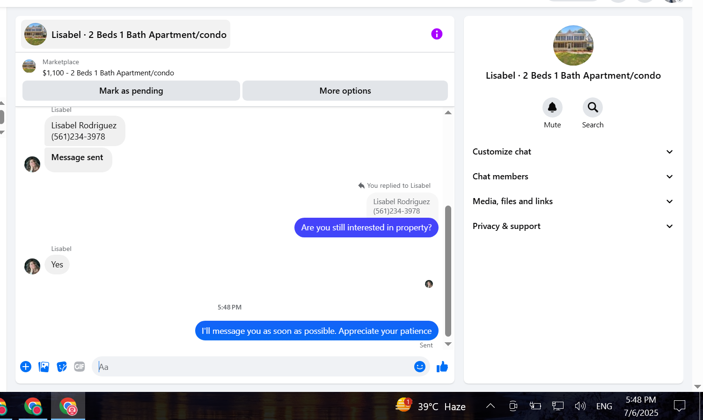703x420 pixels.
Task: Click Lisabel's avatar beside the "Yes" message
Action: click(32, 266)
